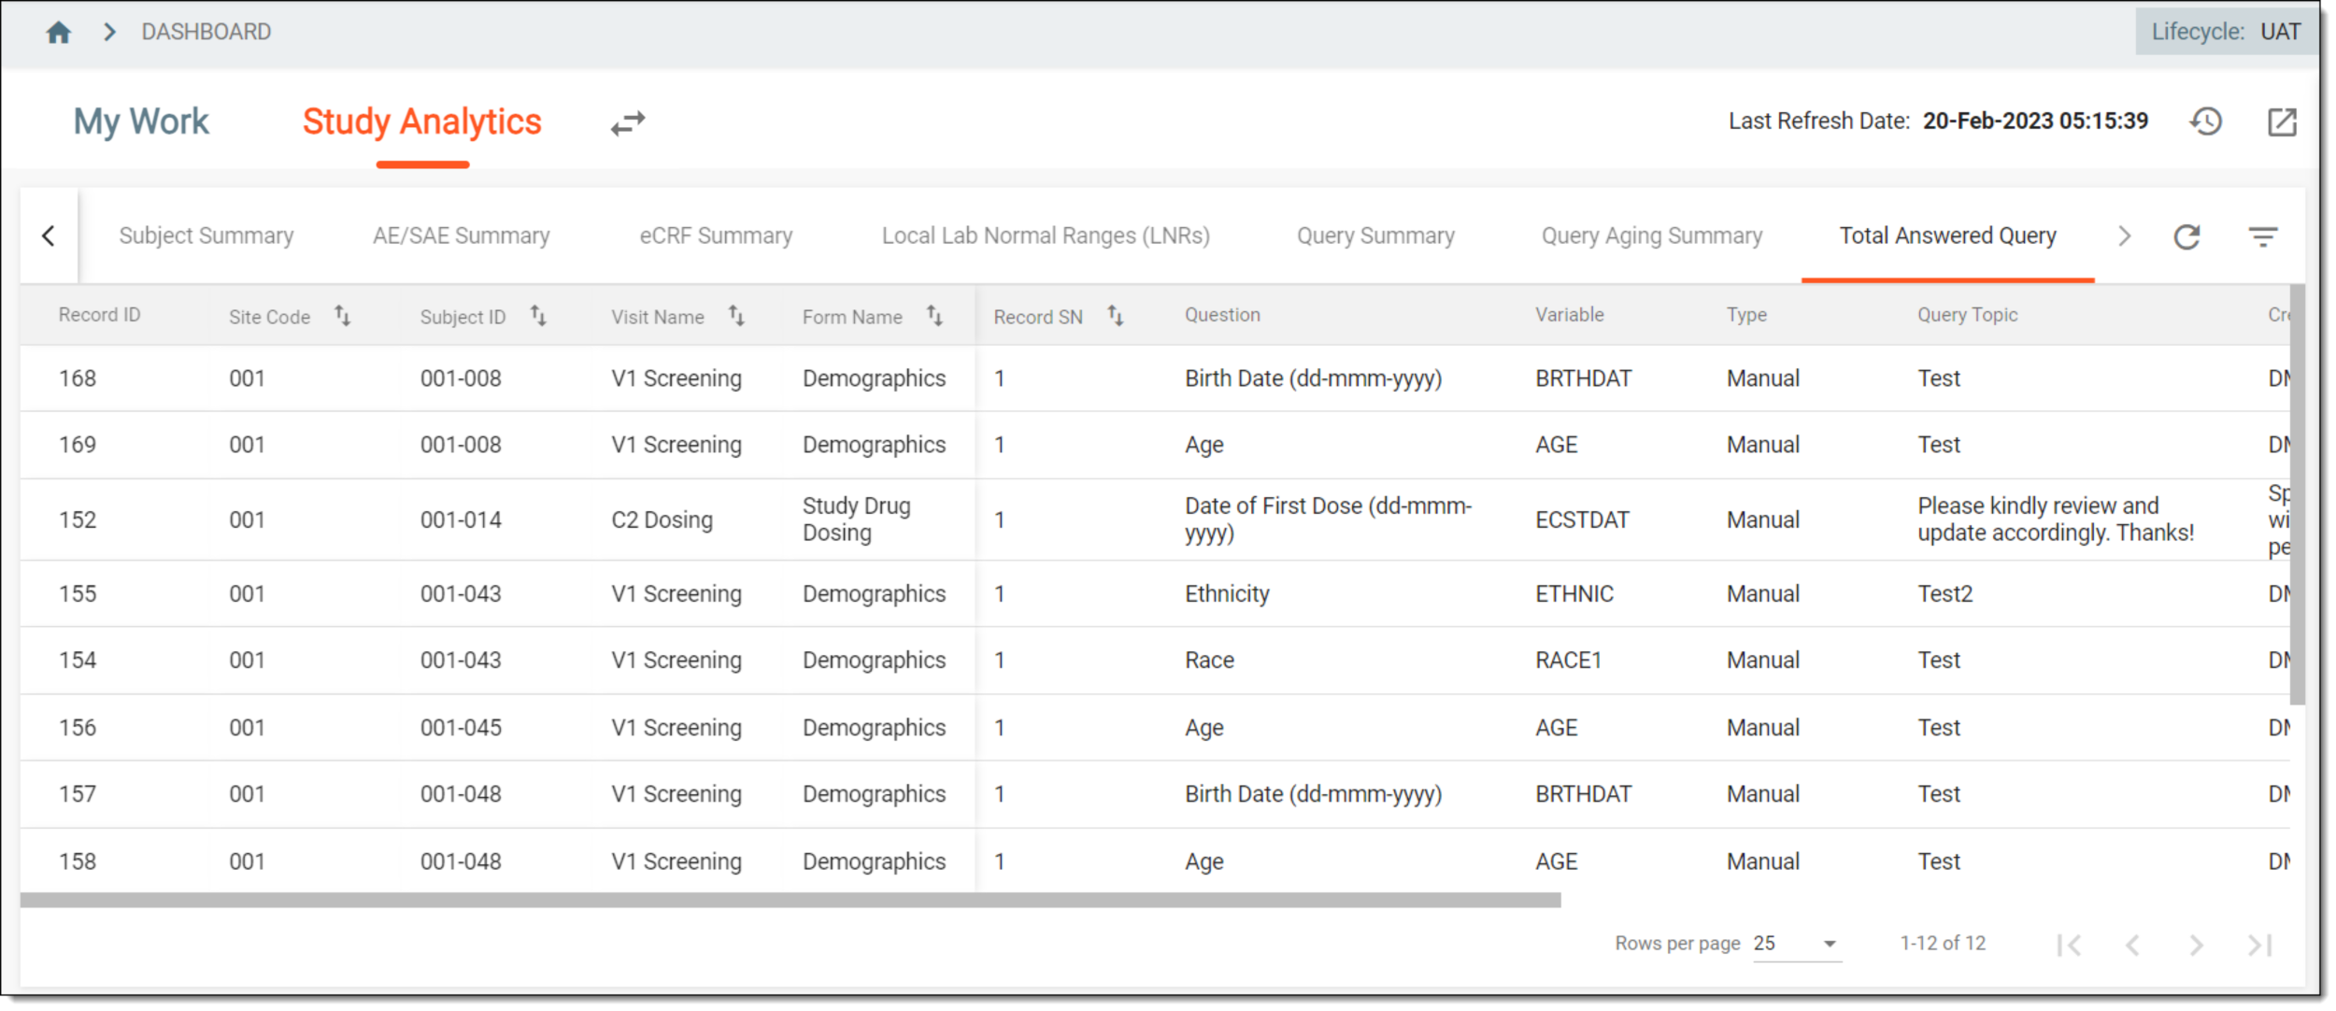The width and height of the screenshot is (2336, 1011).
Task: Select record ID 158 cell
Action: pyautogui.click(x=78, y=862)
